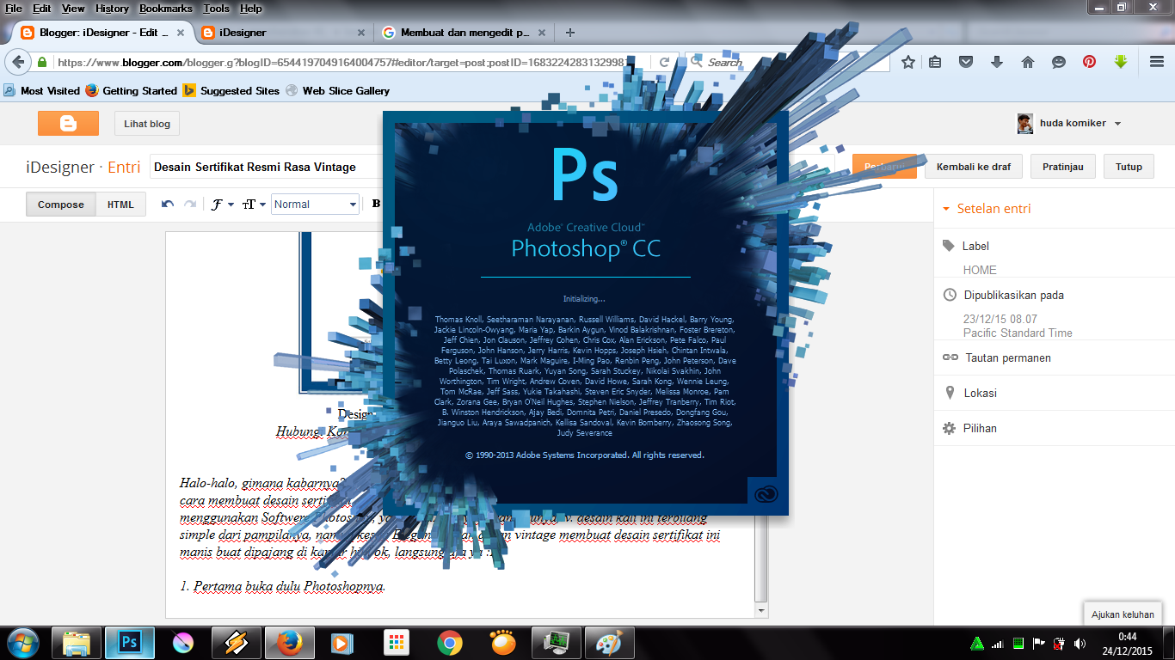Open Windows Media Player from taskbar

343,642
